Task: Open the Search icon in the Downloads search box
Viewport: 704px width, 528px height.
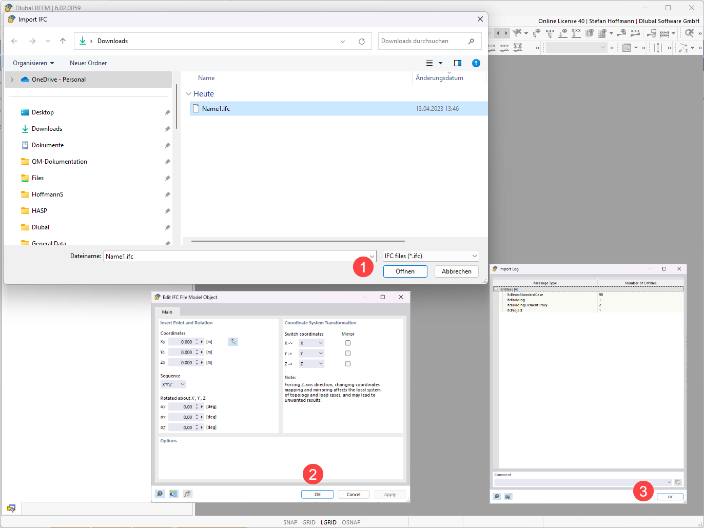Action: [x=472, y=41]
